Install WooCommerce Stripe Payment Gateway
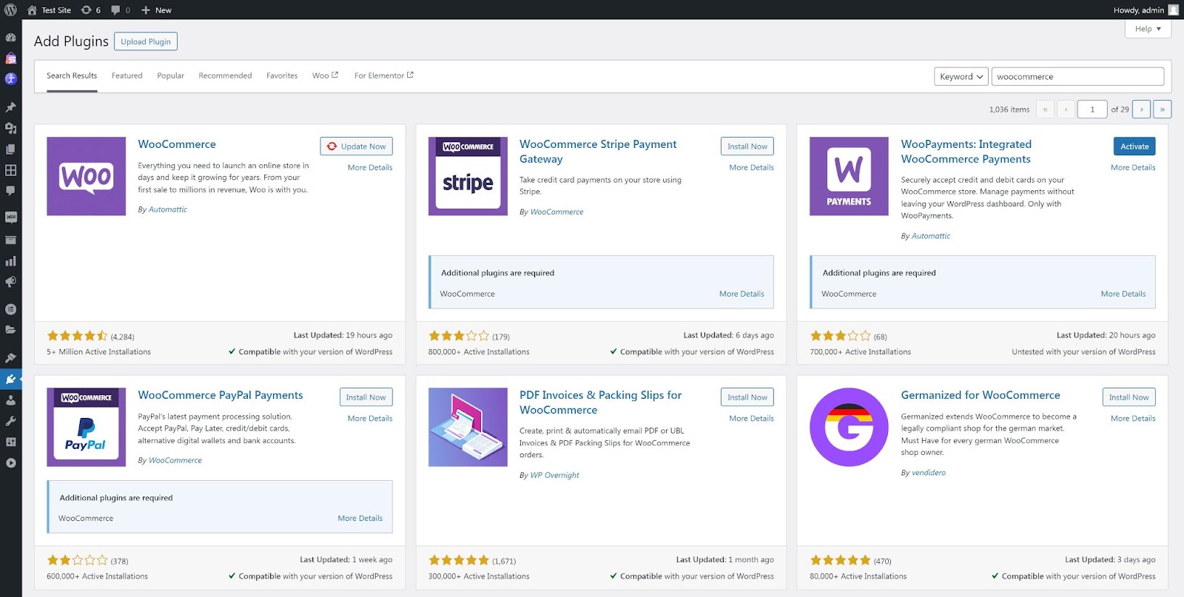 click(x=747, y=146)
